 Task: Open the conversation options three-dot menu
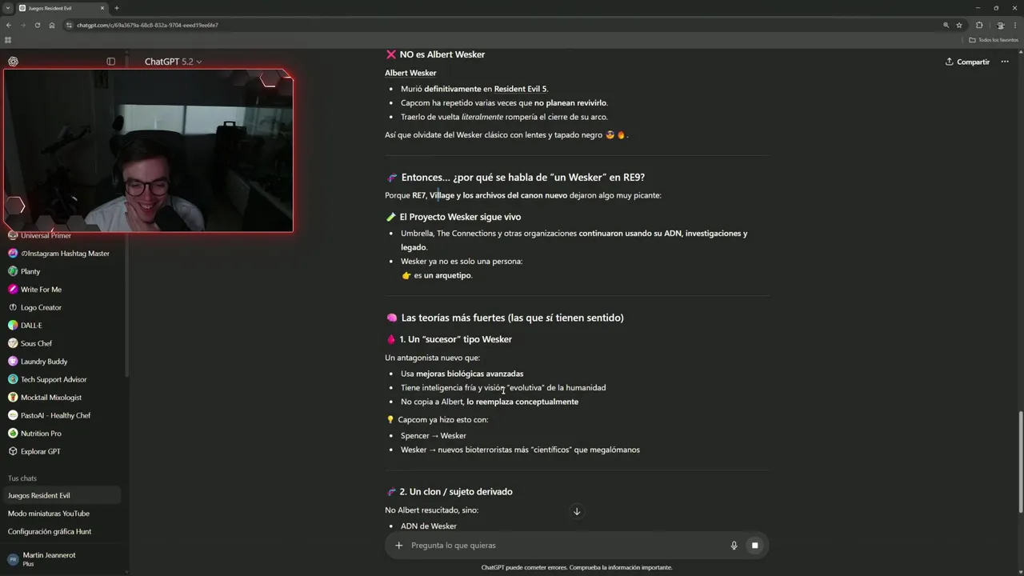click(1006, 62)
